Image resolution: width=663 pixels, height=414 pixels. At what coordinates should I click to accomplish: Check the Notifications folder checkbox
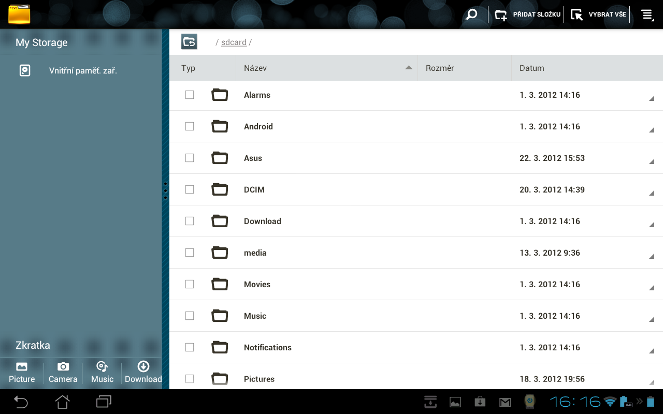(x=190, y=347)
